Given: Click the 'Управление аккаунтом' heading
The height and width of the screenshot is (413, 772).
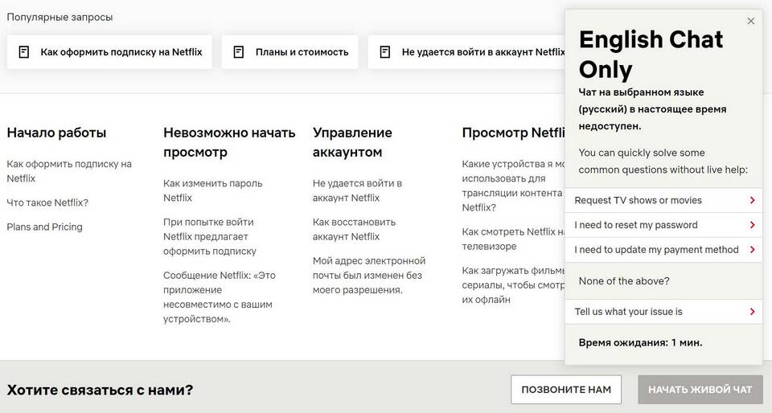Looking at the screenshot, I should point(352,142).
